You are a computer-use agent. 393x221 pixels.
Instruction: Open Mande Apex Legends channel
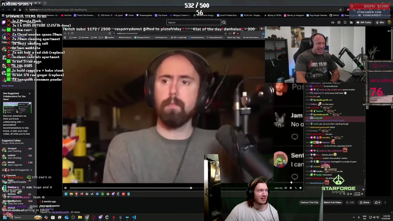(17, 164)
